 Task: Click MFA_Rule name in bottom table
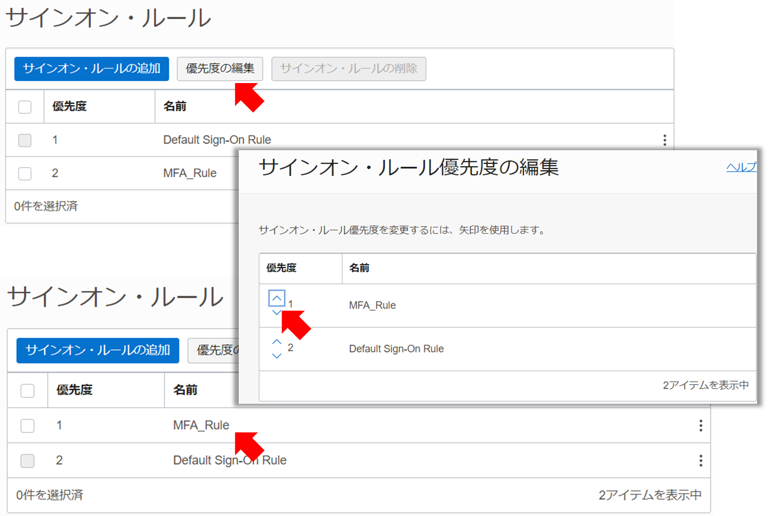(201, 425)
